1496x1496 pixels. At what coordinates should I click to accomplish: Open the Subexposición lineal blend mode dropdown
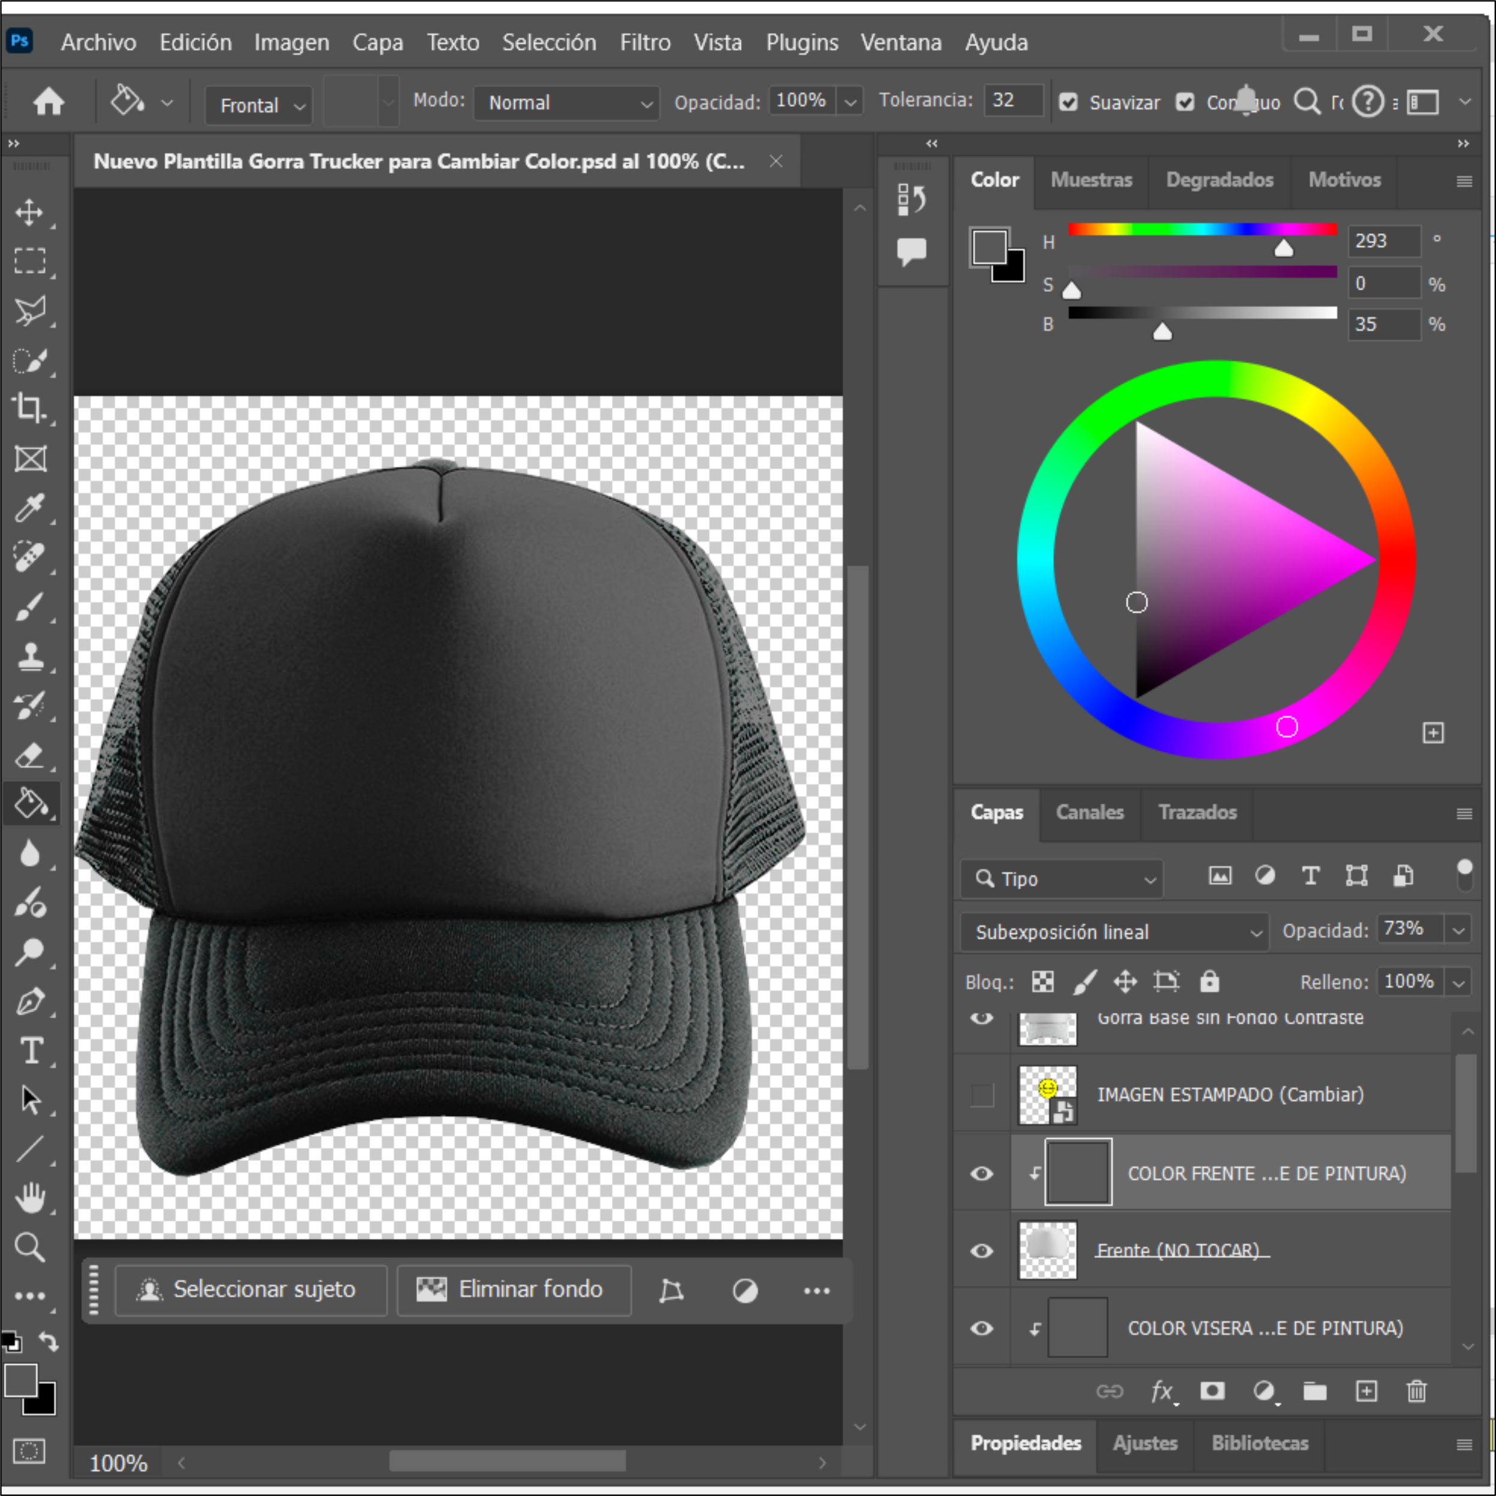pyautogui.click(x=1115, y=931)
